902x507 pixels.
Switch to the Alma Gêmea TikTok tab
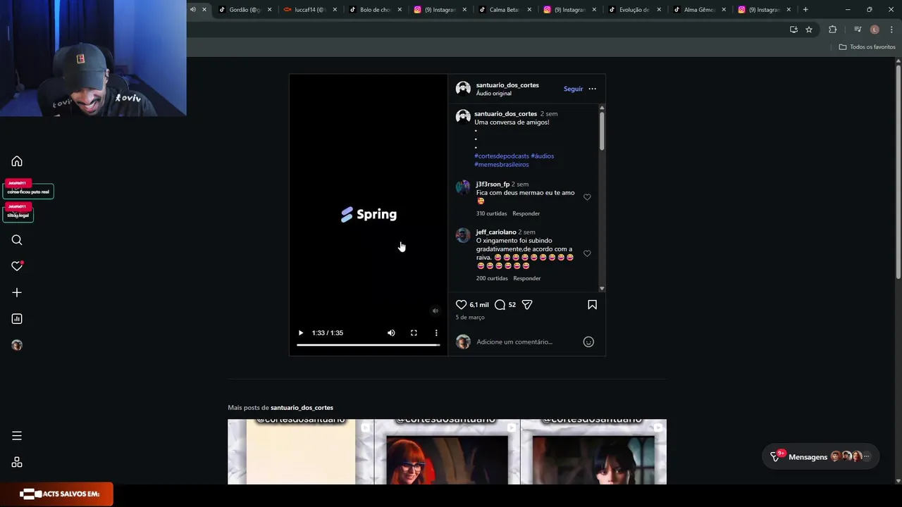coord(699,10)
